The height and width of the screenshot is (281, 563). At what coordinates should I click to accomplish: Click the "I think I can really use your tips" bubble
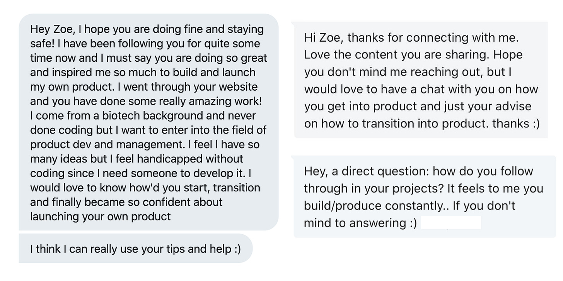point(135,248)
